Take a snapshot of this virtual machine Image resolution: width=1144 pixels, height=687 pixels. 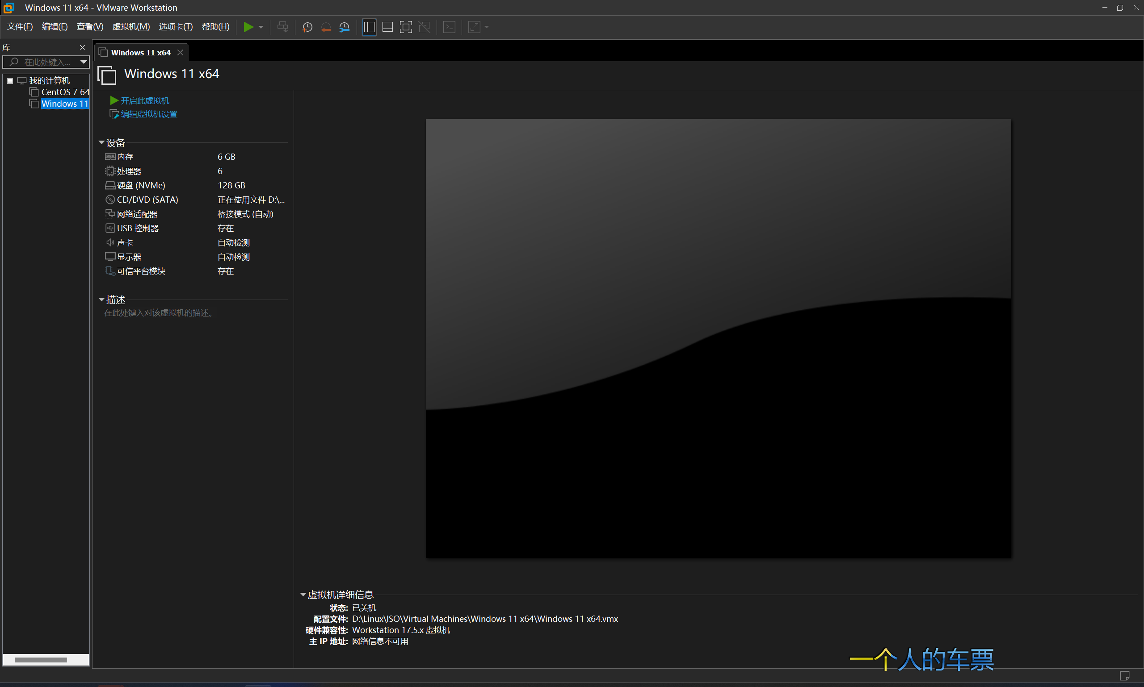coord(307,27)
